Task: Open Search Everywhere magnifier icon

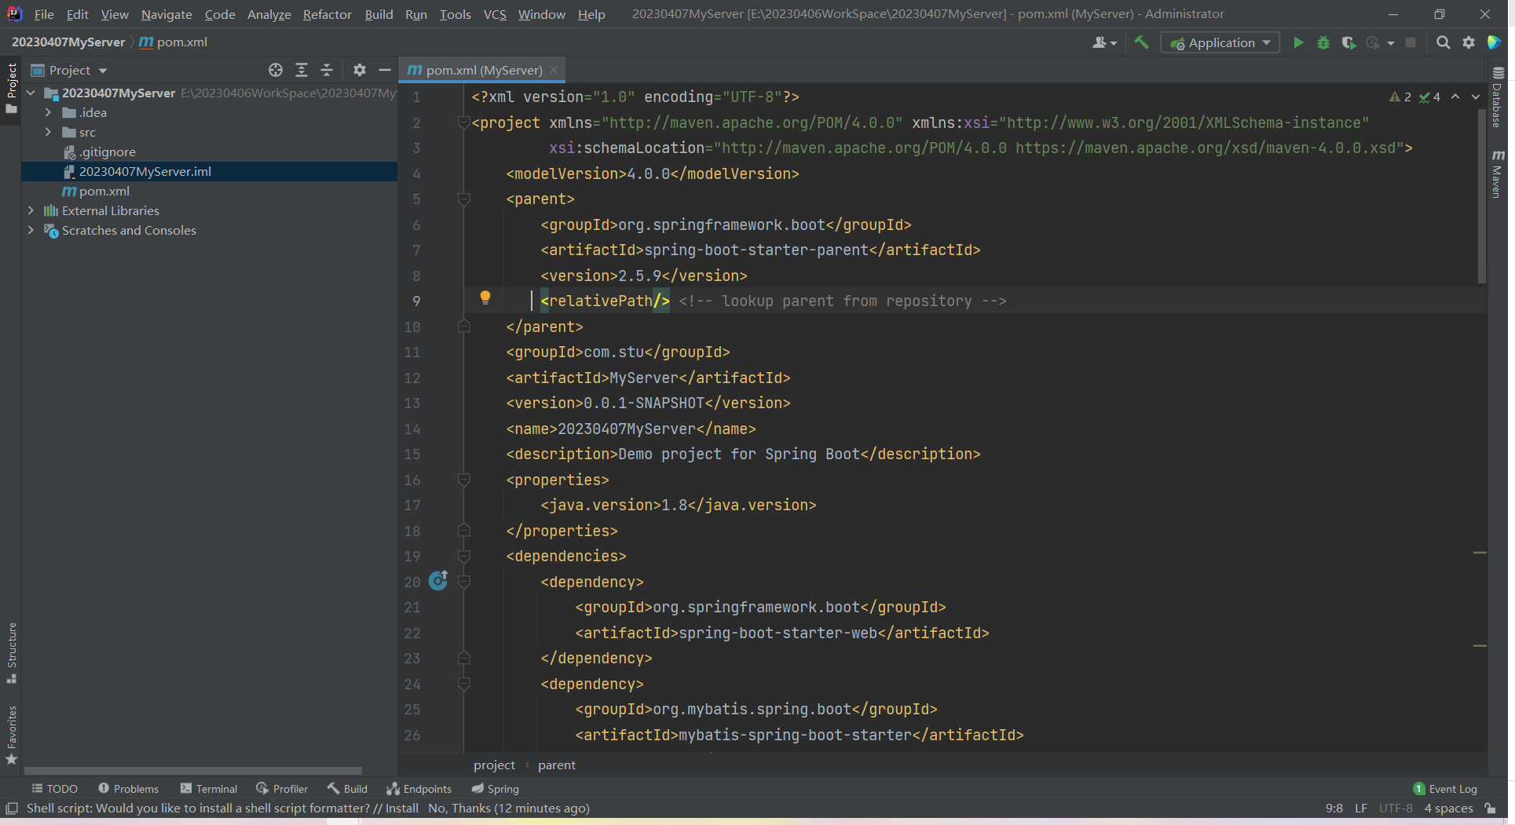Action: [1443, 43]
